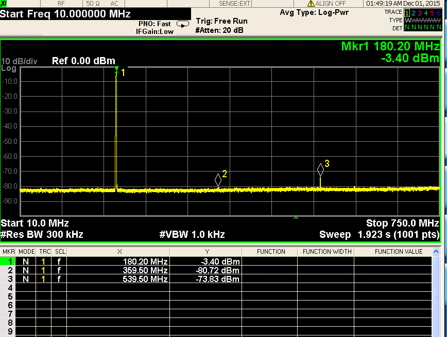Click the MODE column header
The width and height of the screenshot is (447, 337).
(x=27, y=252)
